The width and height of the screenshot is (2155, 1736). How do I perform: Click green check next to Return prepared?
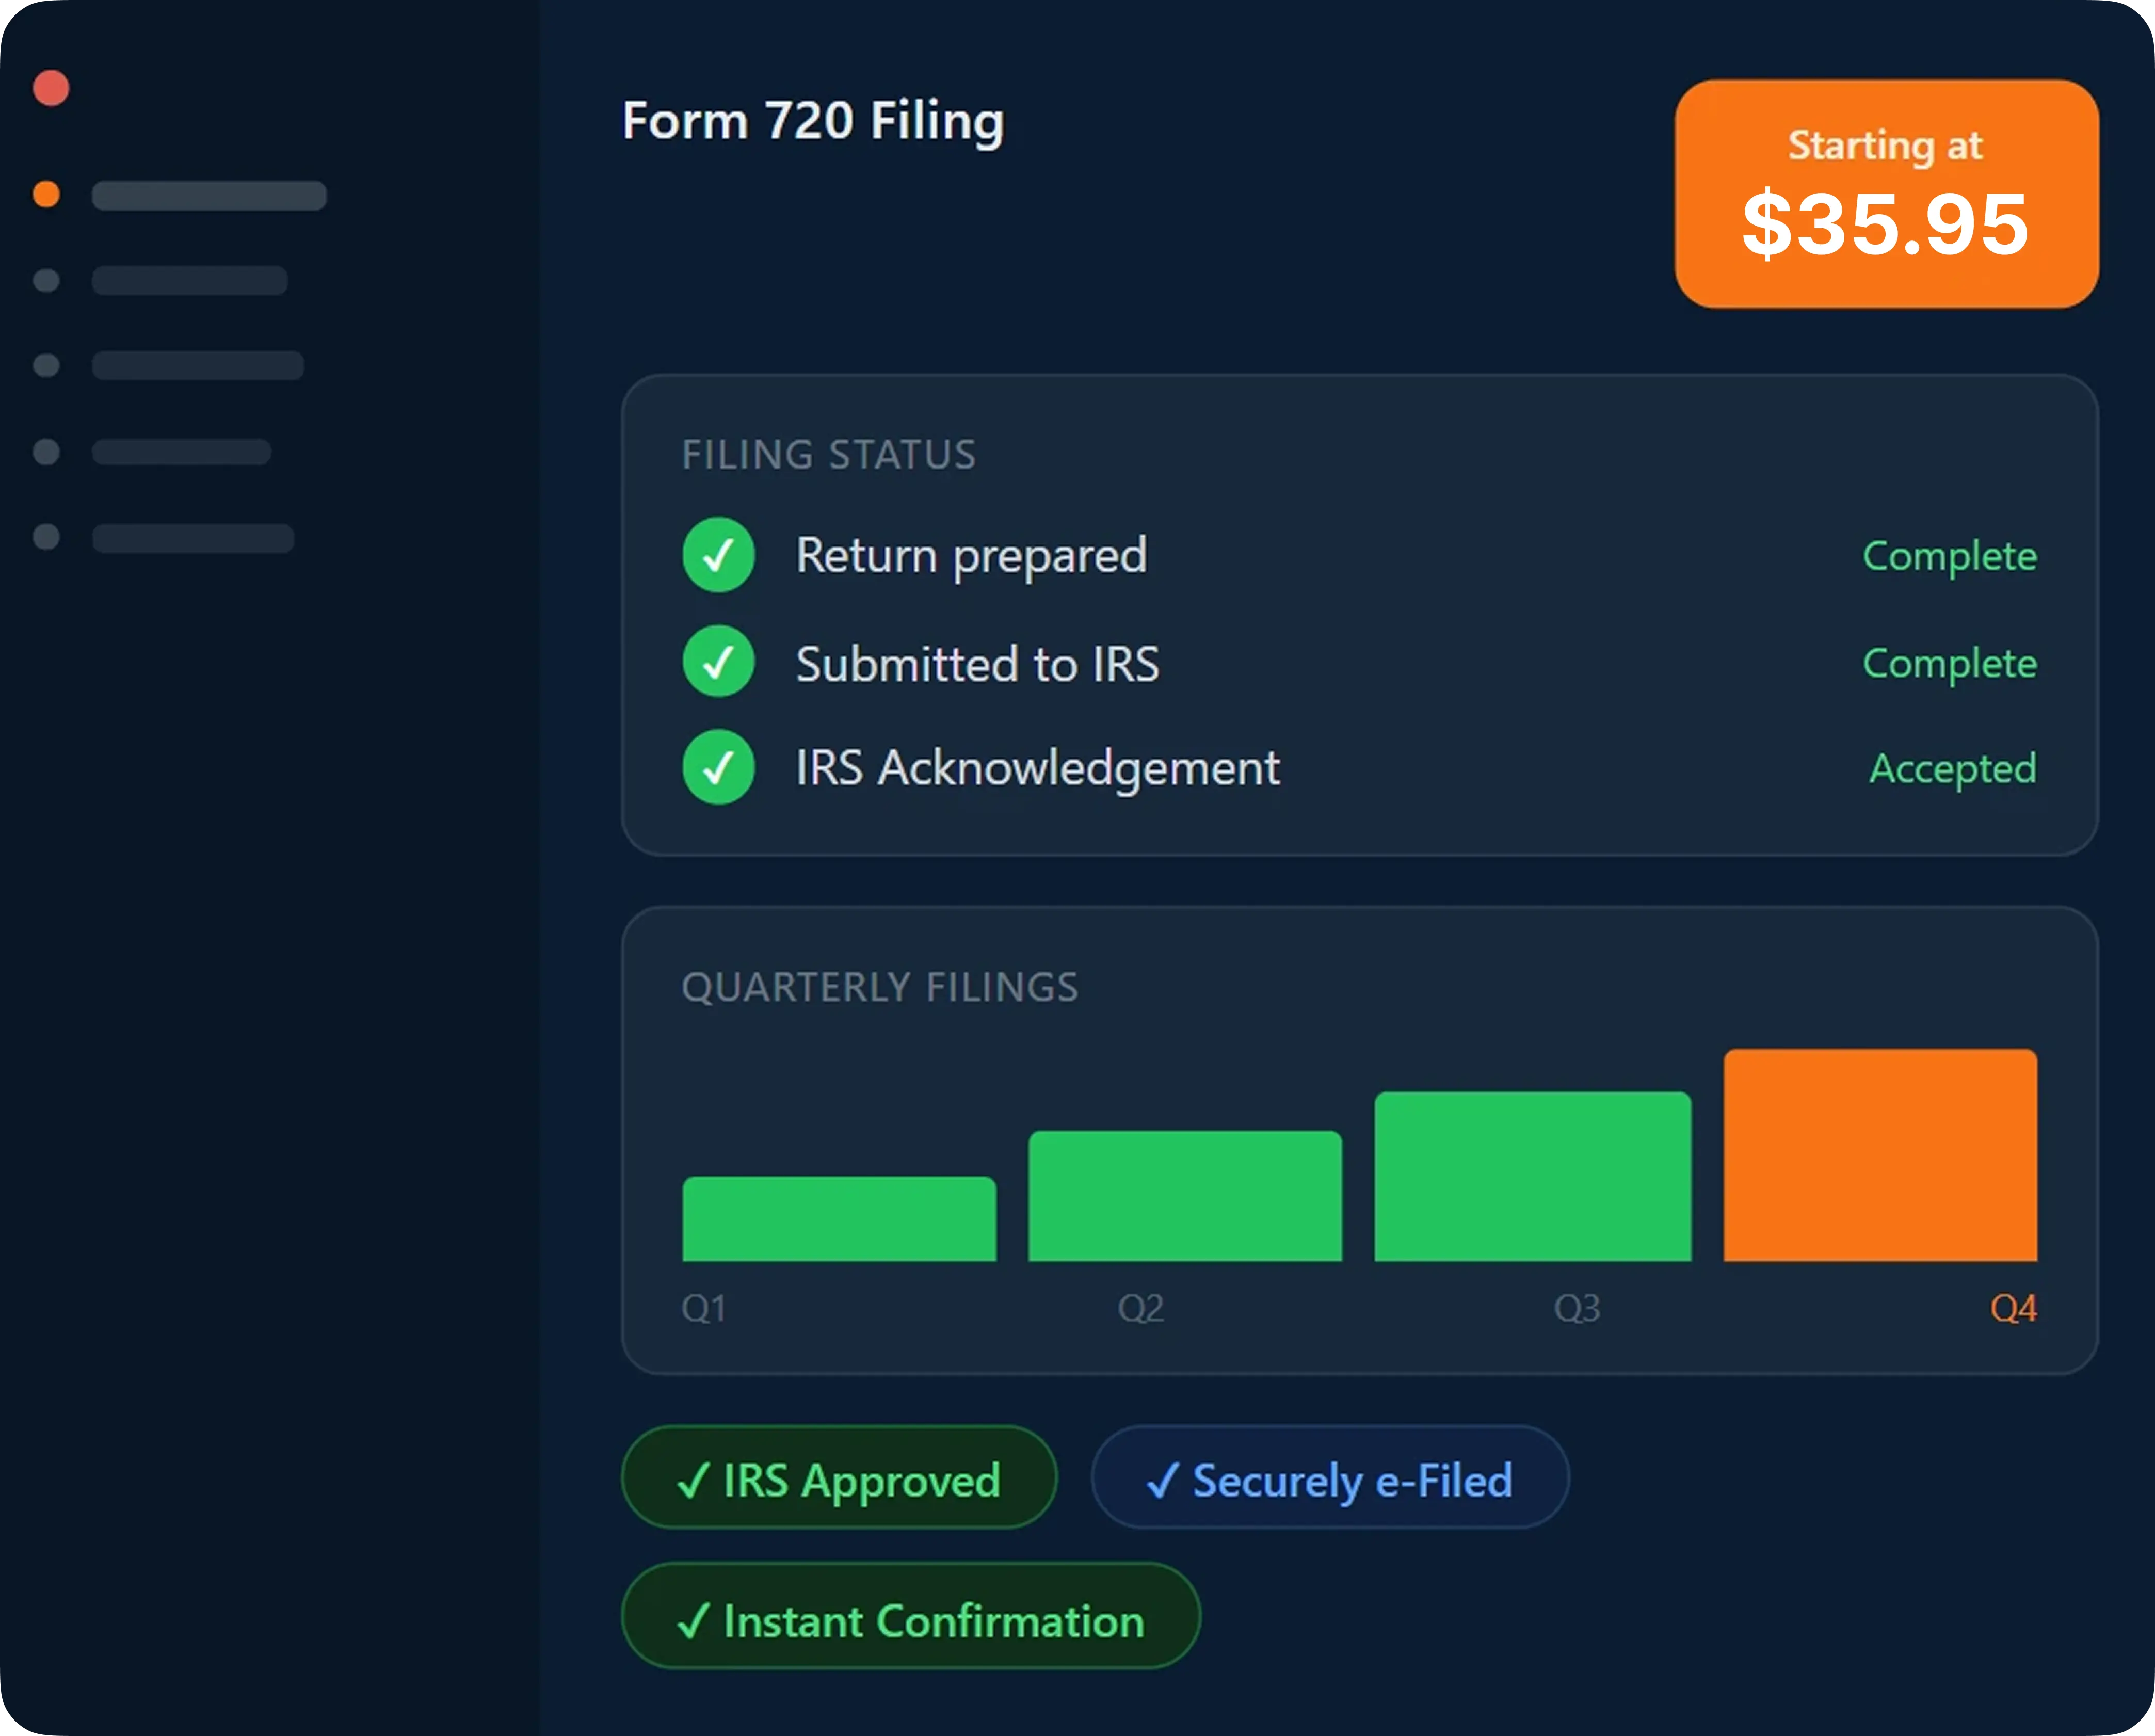(718, 555)
